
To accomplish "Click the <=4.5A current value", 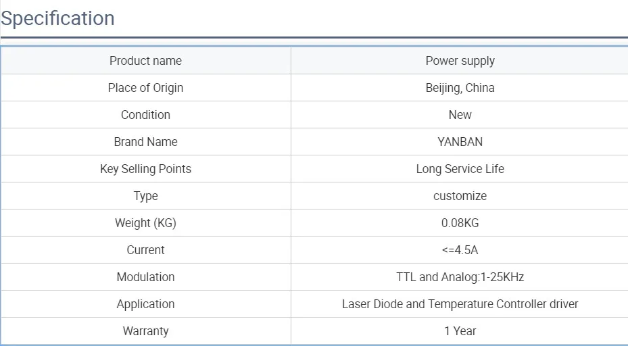I will click(460, 250).
